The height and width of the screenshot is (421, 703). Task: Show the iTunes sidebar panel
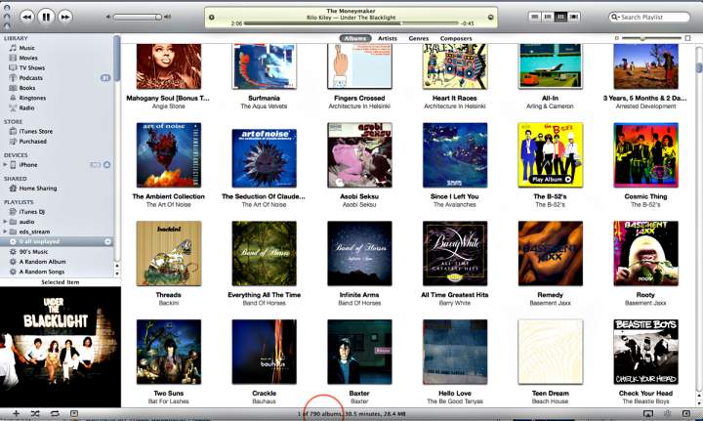click(x=686, y=413)
